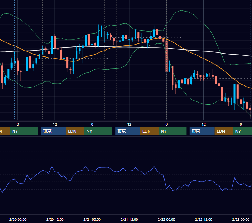252x223 pixels.
Task: Select the LDN block beside the middle 東京
Action: 149,131
